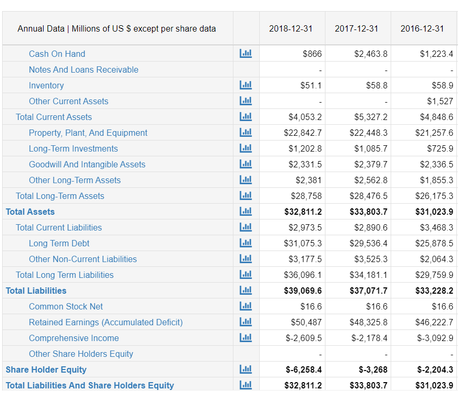Open the chart for Inventory
Viewport: 469px width, 400px height.
coord(246,85)
